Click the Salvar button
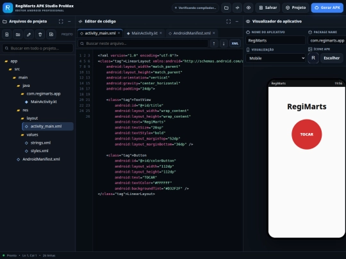Viewport: 346px width, 259px height. [x=268, y=8]
